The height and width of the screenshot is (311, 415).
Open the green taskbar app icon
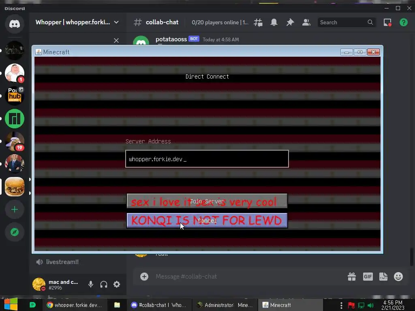32,305
